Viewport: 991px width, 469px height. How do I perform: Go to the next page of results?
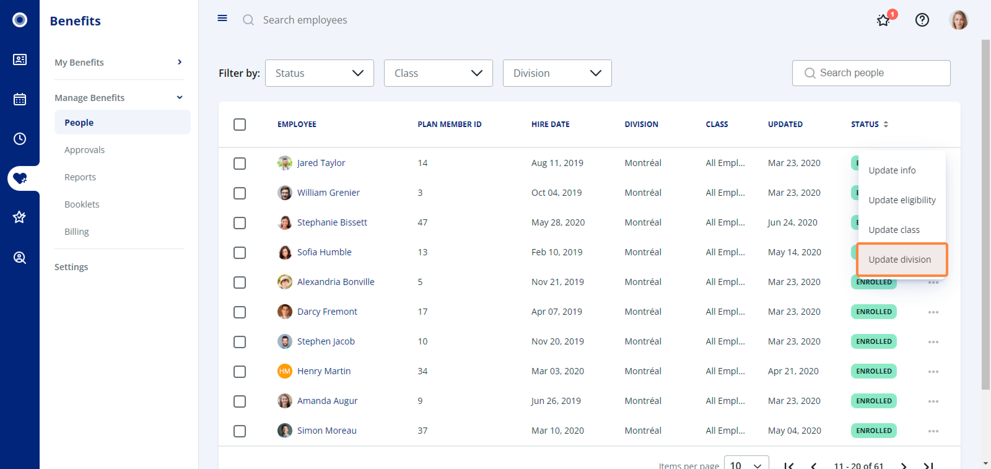(x=904, y=466)
